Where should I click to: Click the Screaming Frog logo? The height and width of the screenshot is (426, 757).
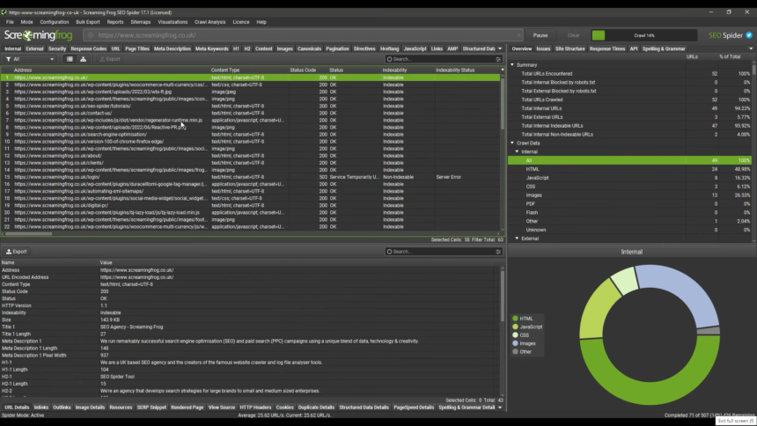point(40,35)
